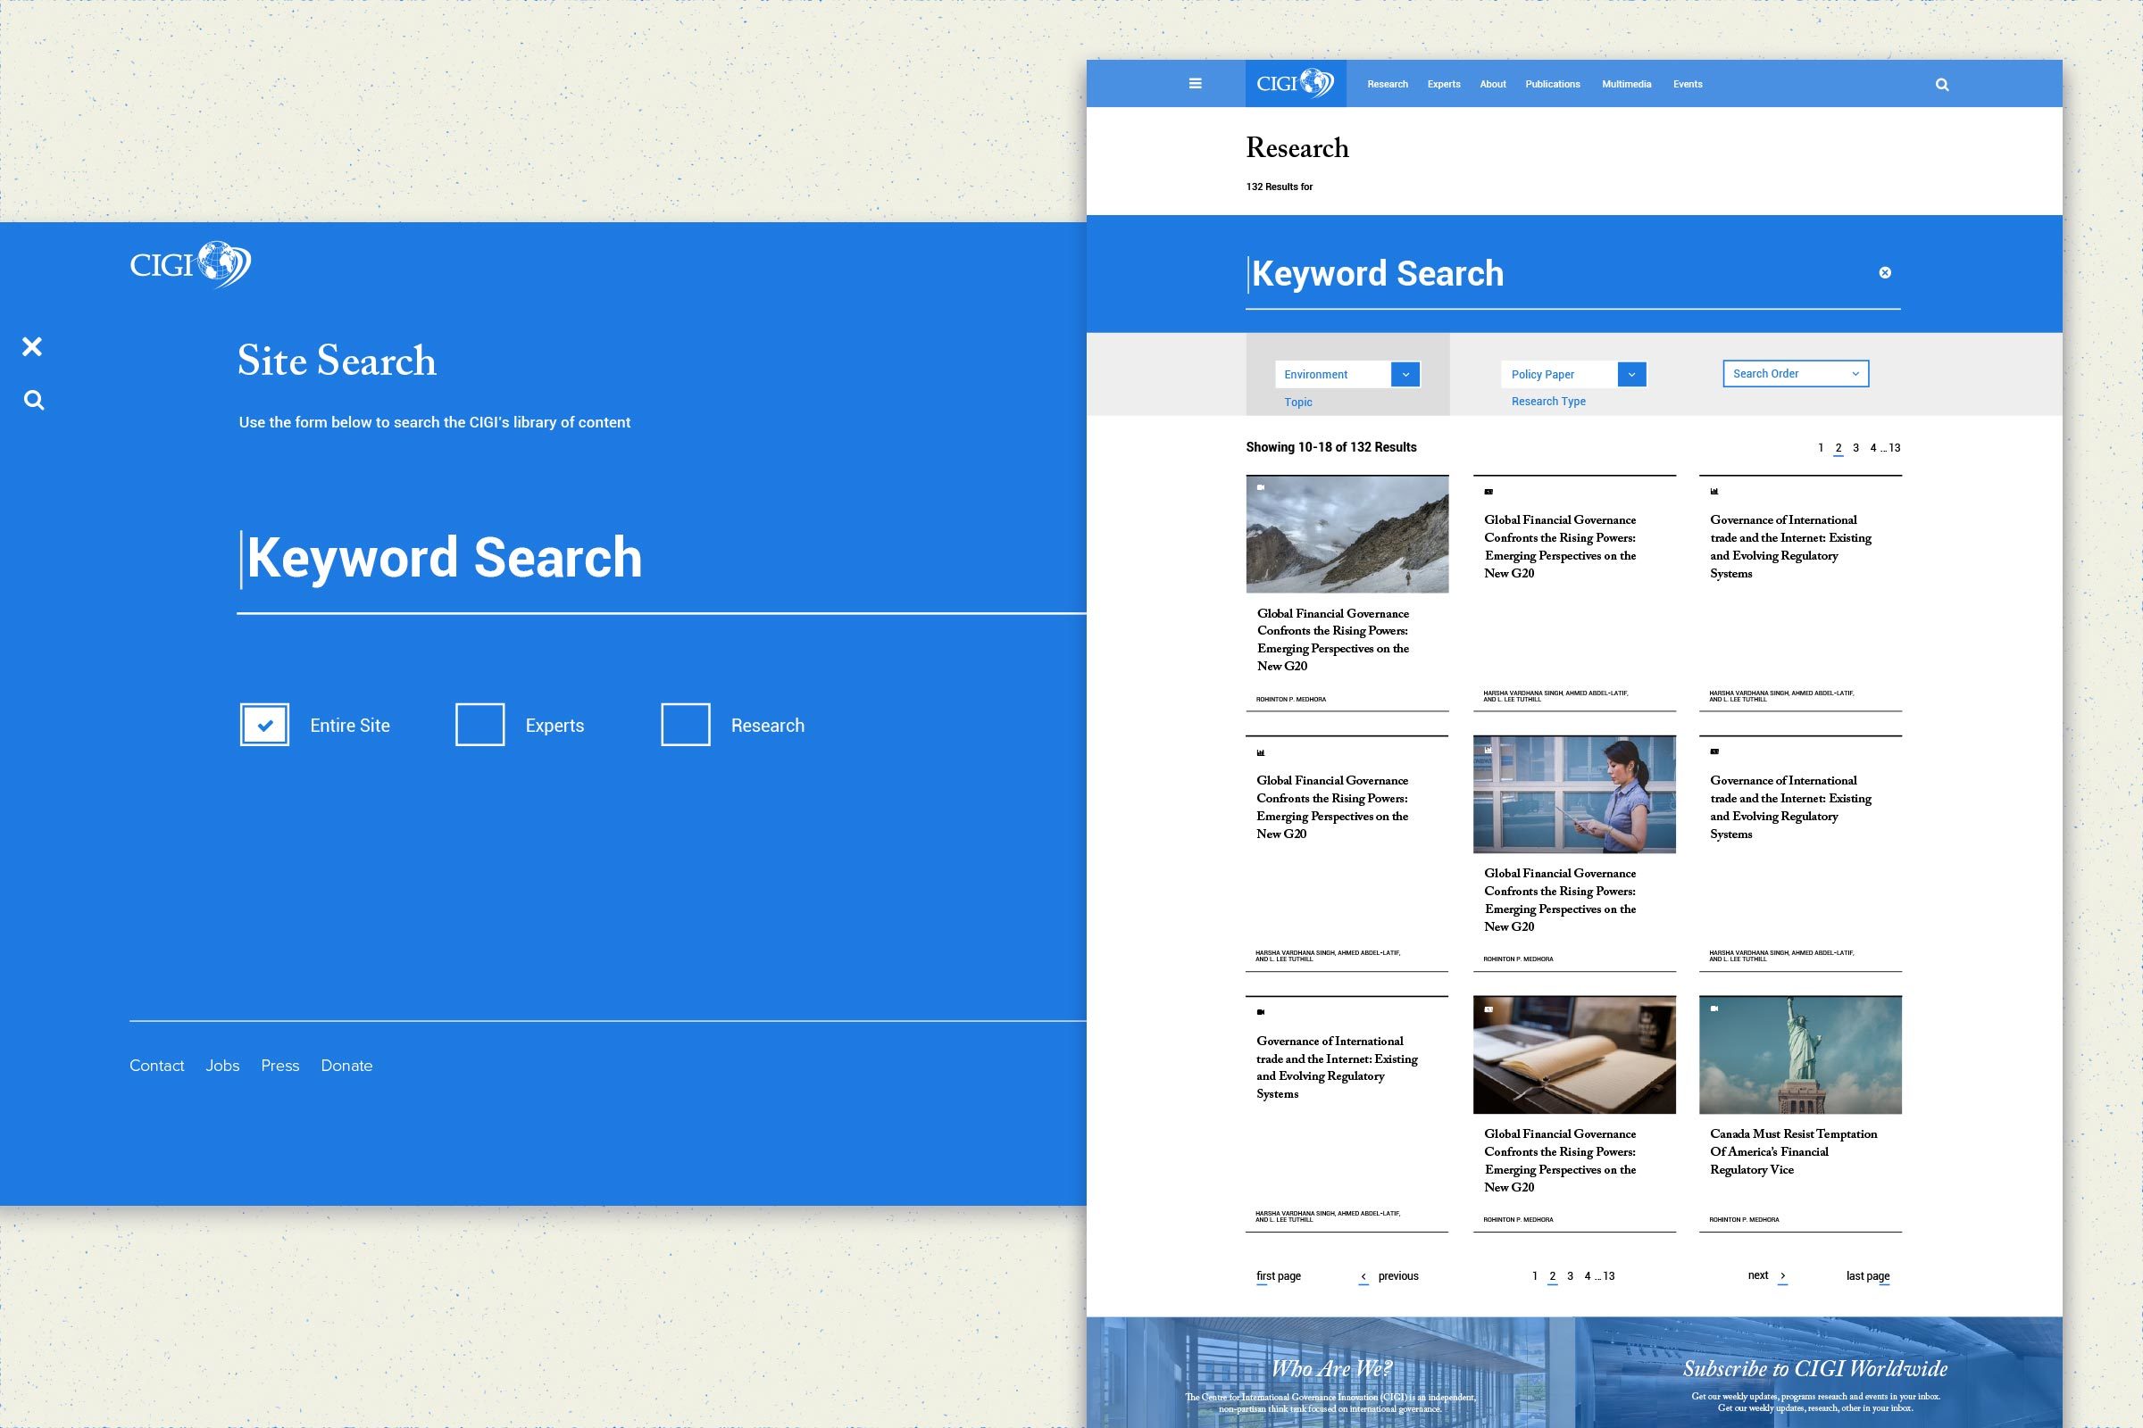The height and width of the screenshot is (1428, 2143).
Task: Open search via navbar magnifier icon
Action: [x=1941, y=85]
